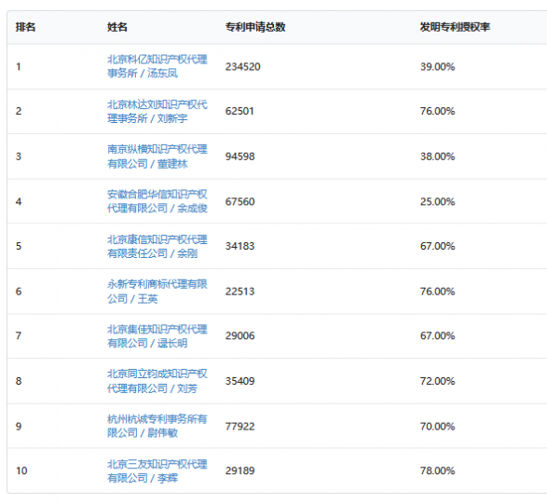Select the value 22513
The height and width of the screenshot is (503, 547).
point(240,292)
